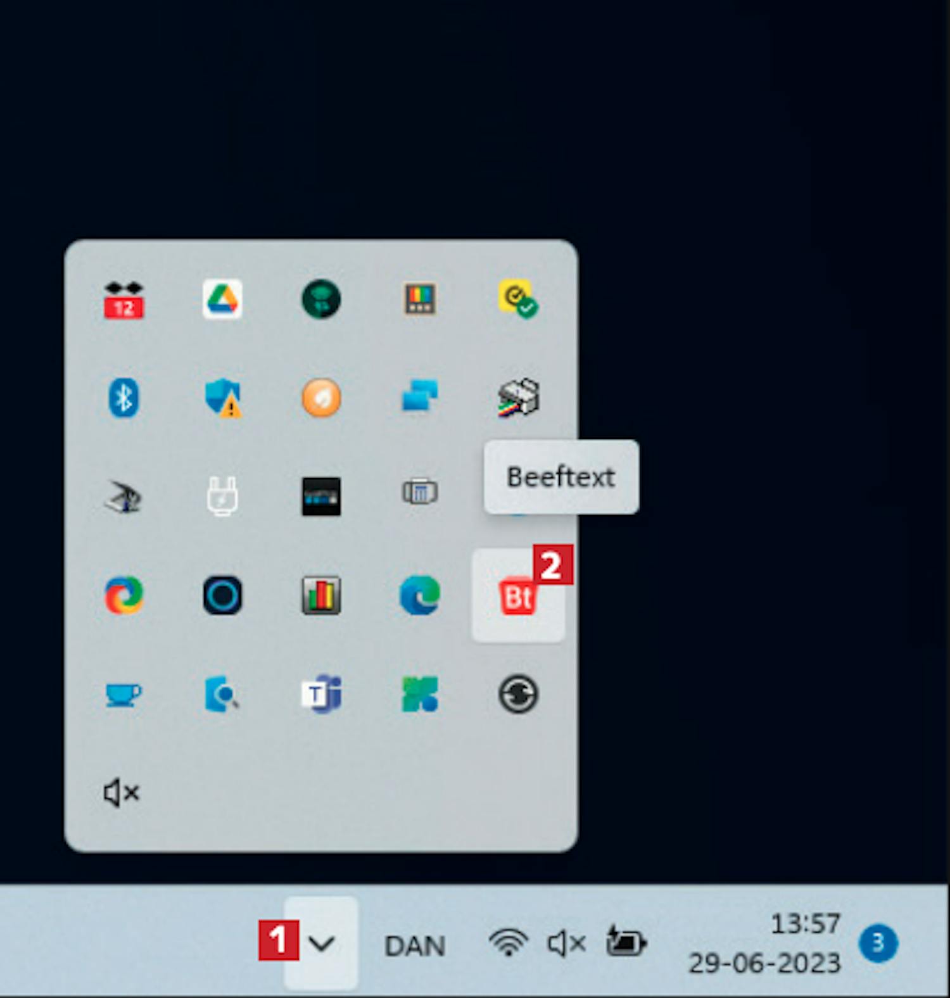Click the white power plug icon
This screenshot has width=950, height=998.
(x=222, y=496)
